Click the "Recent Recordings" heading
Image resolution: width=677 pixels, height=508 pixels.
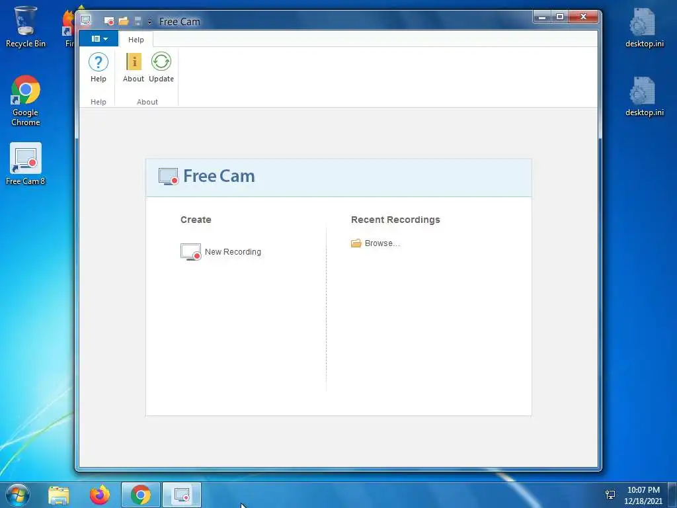click(x=395, y=220)
